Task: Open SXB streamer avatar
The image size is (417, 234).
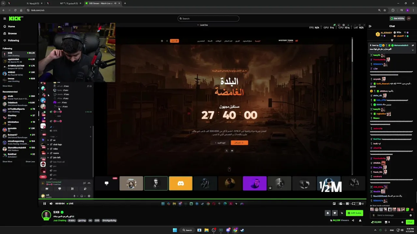Action: tap(46, 215)
